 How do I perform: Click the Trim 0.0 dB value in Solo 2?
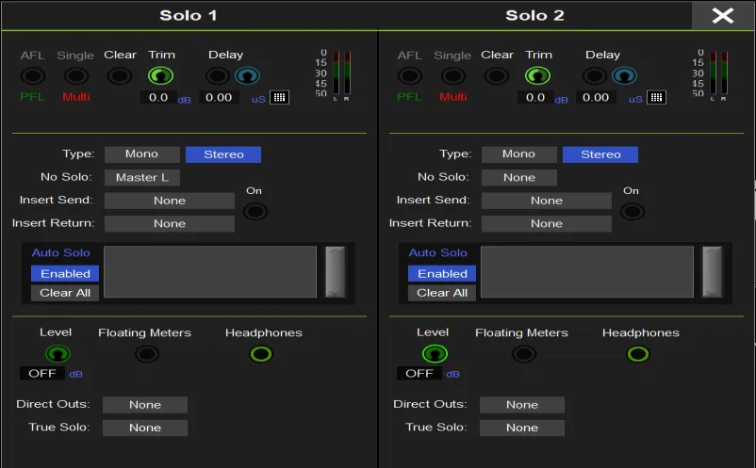click(x=535, y=97)
